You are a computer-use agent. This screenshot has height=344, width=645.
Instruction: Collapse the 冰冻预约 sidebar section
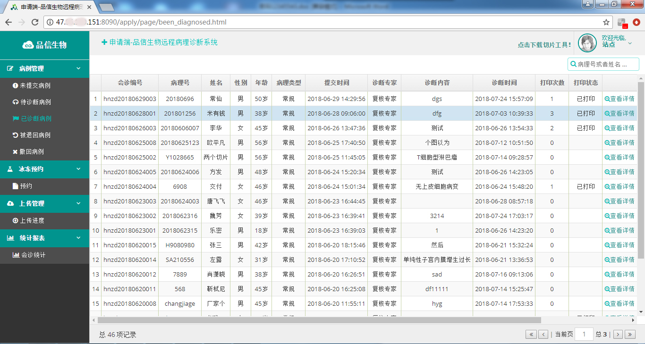pyautogui.click(x=78, y=169)
